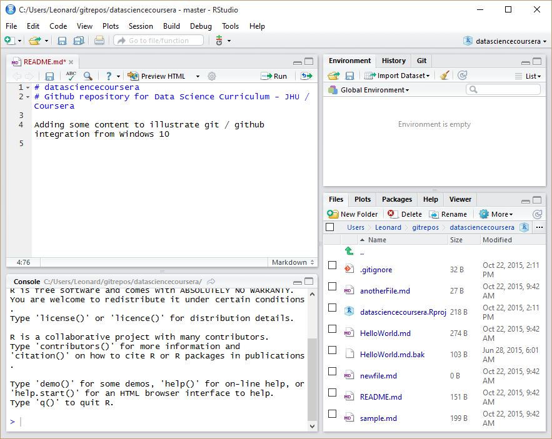Click the Go to file/function search field
Screen dimensions: 552x439
[x=159, y=41]
